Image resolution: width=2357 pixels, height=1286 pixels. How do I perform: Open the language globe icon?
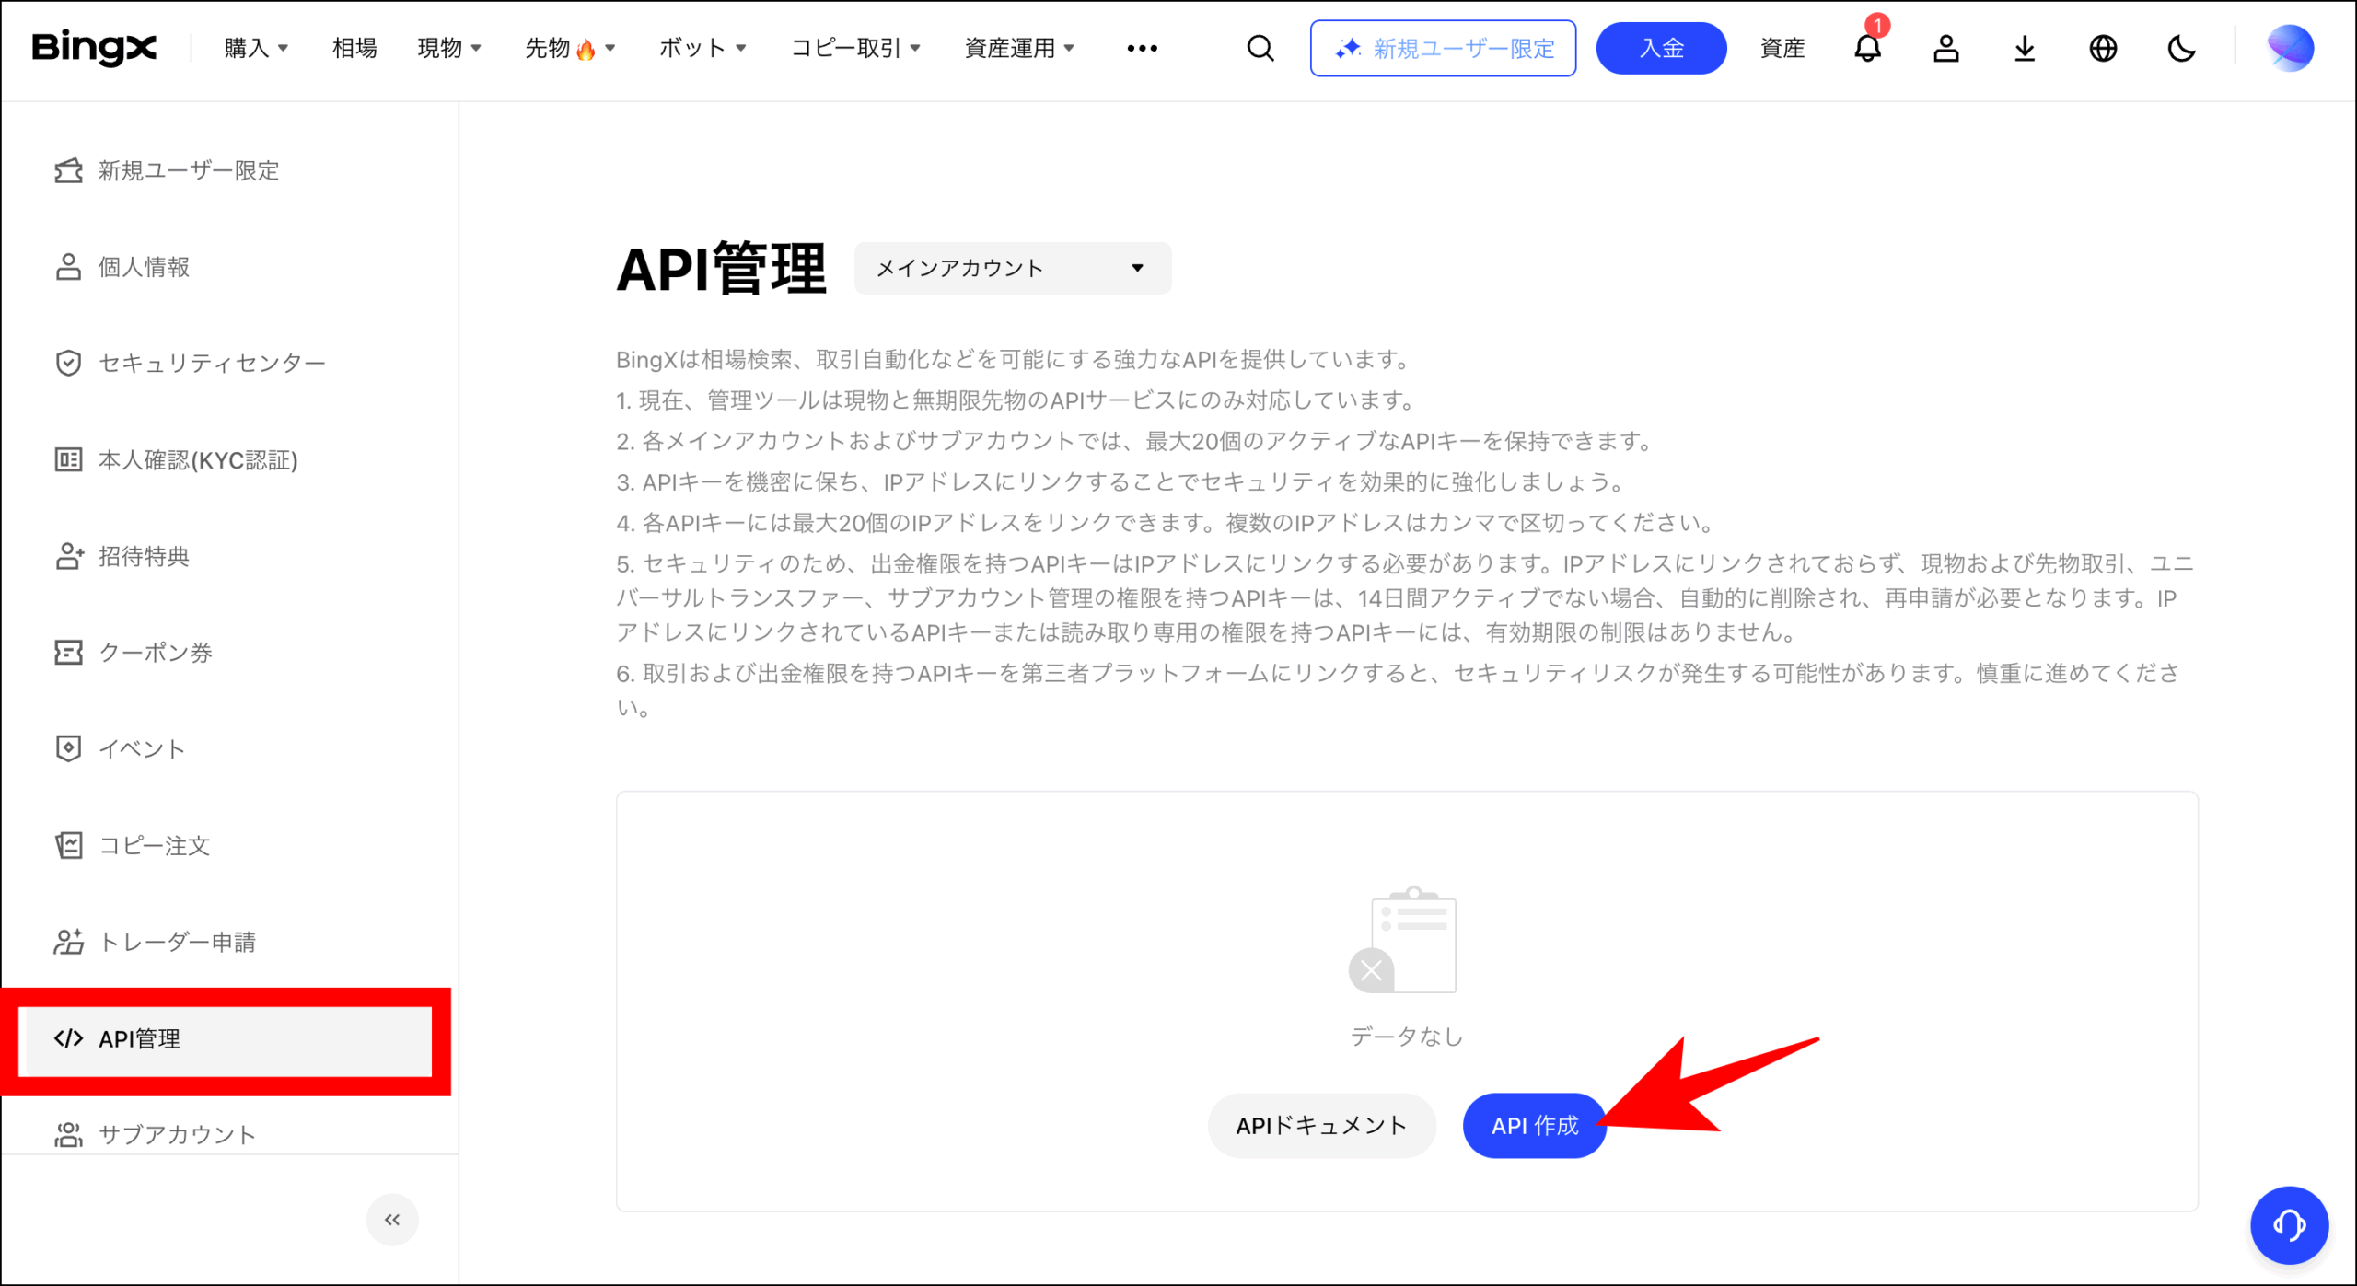(2103, 48)
